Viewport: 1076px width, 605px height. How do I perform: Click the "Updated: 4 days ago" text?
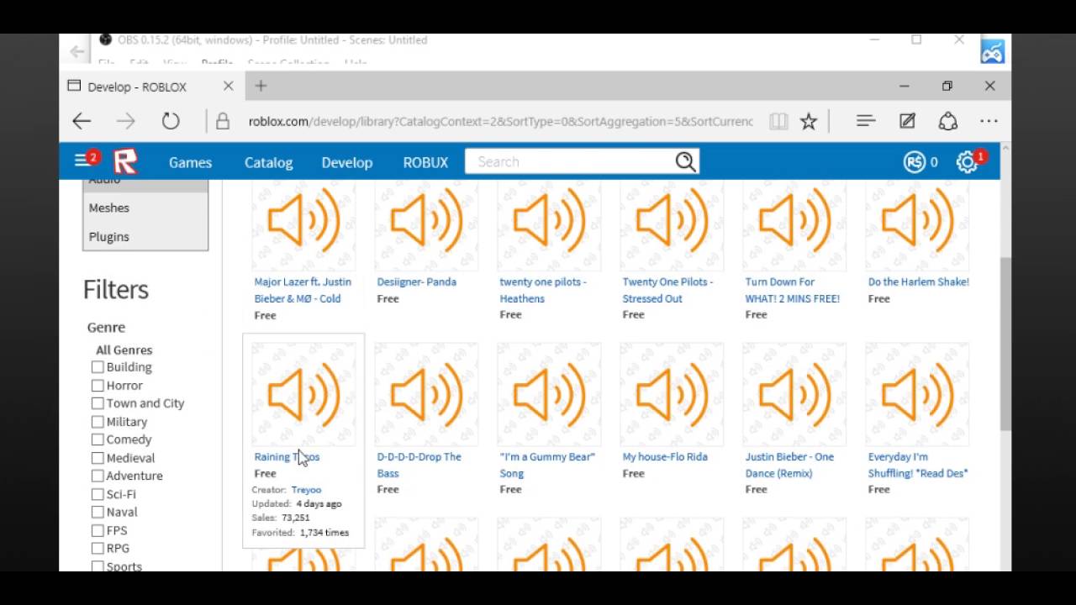pos(297,503)
